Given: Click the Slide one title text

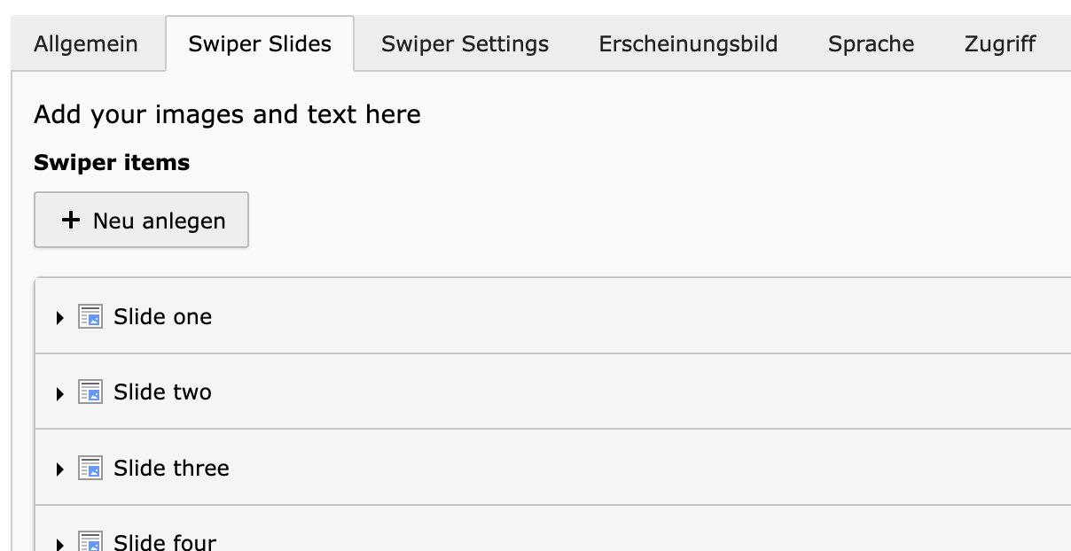Looking at the screenshot, I should point(162,316).
